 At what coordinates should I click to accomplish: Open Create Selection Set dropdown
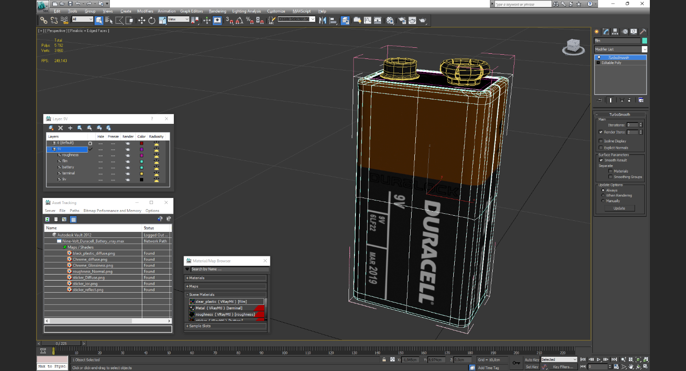tap(297, 19)
